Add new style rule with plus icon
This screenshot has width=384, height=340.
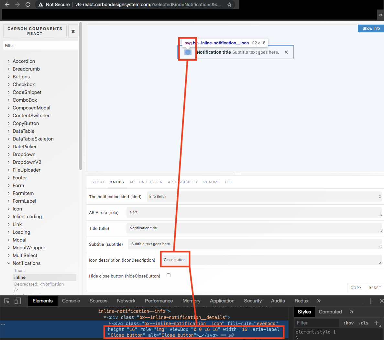(x=377, y=323)
